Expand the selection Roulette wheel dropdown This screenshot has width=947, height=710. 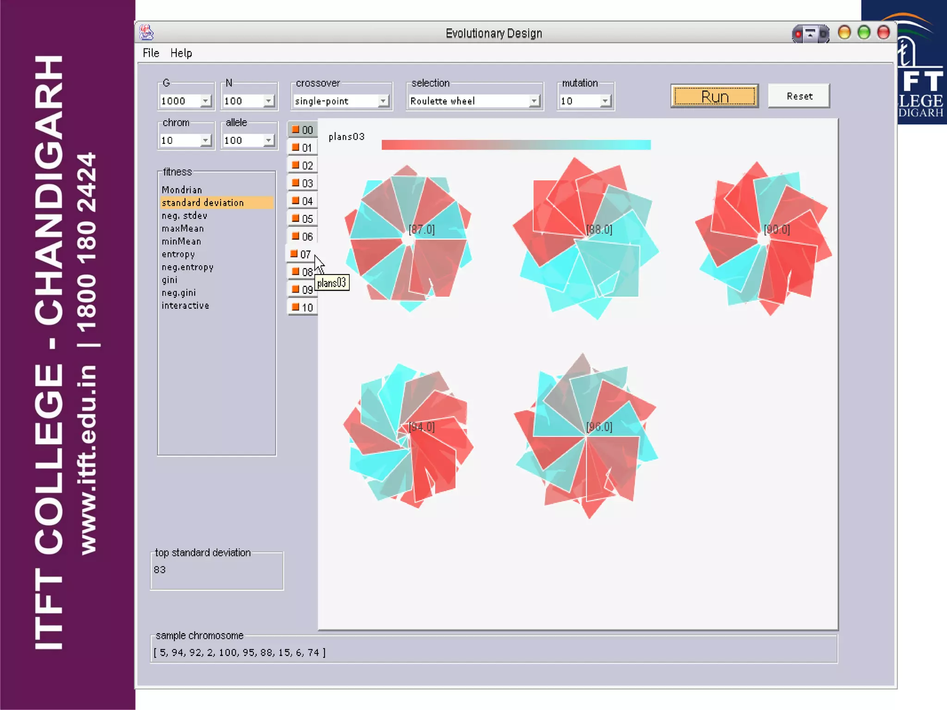pyautogui.click(x=534, y=101)
